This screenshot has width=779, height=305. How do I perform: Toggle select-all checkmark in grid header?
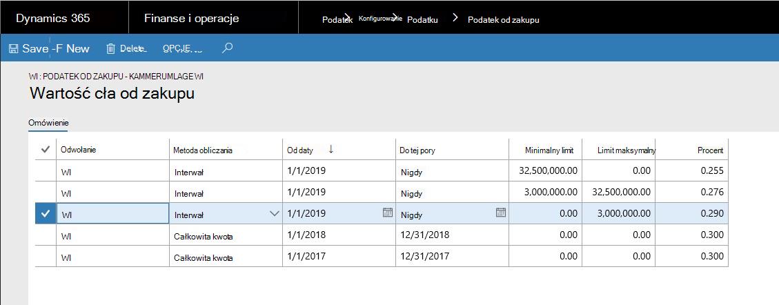pyautogui.click(x=46, y=150)
